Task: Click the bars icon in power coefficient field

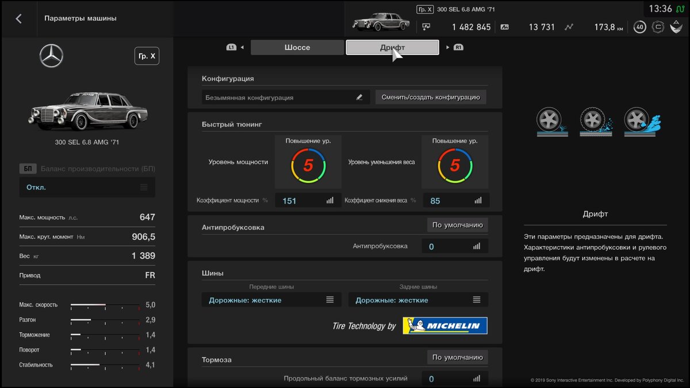Action: [x=330, y=200]
